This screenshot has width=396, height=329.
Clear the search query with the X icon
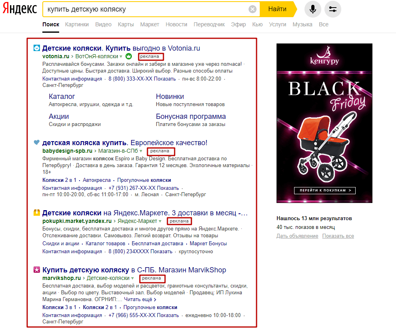[252, 9]
